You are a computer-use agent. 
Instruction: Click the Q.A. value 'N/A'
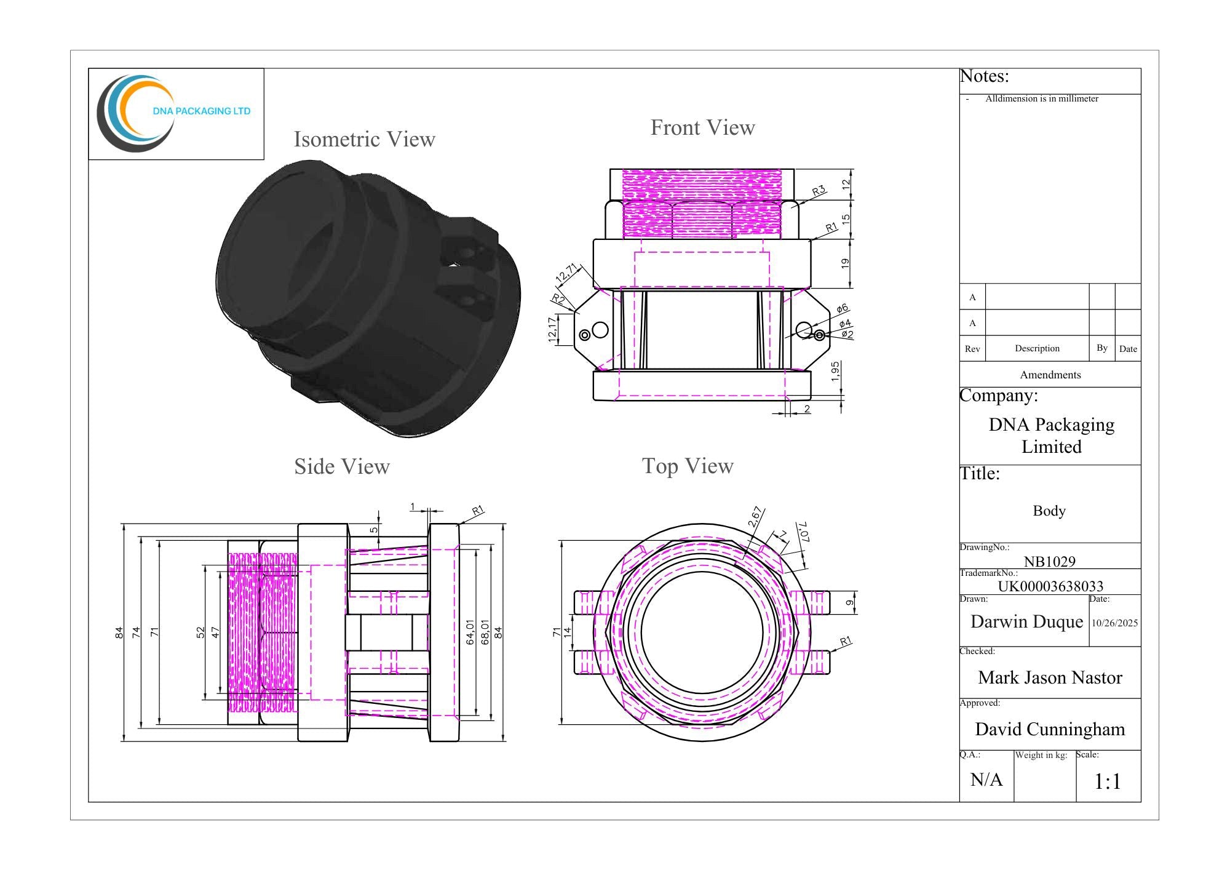coord(986,780)
